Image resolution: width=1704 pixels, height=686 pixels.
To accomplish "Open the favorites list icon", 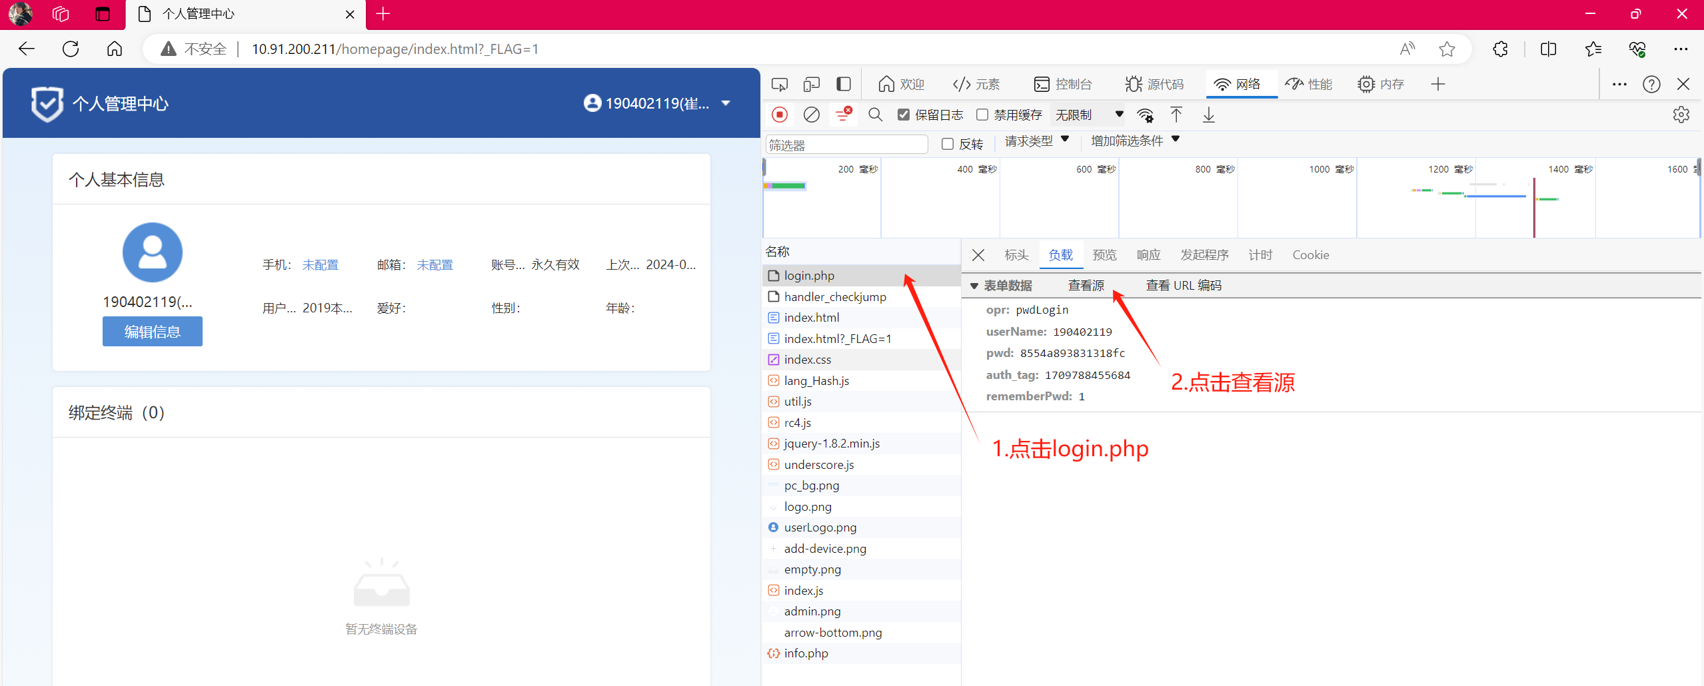I will coord(1593,49).
